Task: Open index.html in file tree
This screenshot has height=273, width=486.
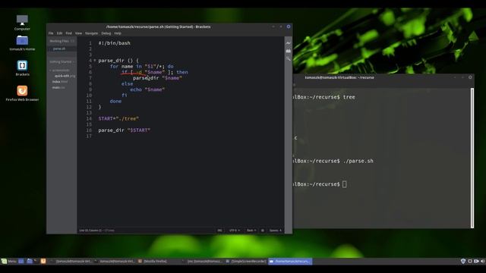Action: (60, 82)
